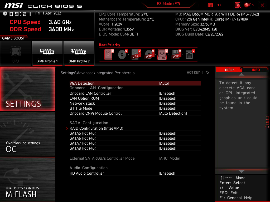Open the BIOS search magnifier icon

click(x=238, y=5)
